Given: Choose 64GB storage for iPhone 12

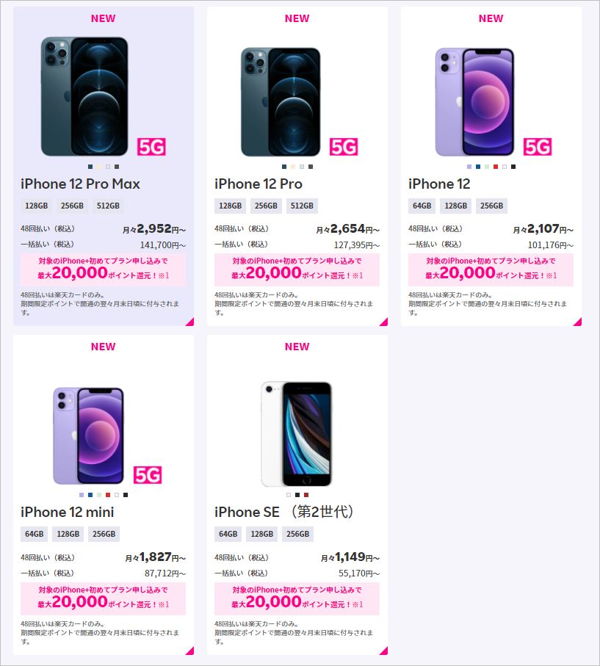Looking at the screenshot, I should (422, 206).
